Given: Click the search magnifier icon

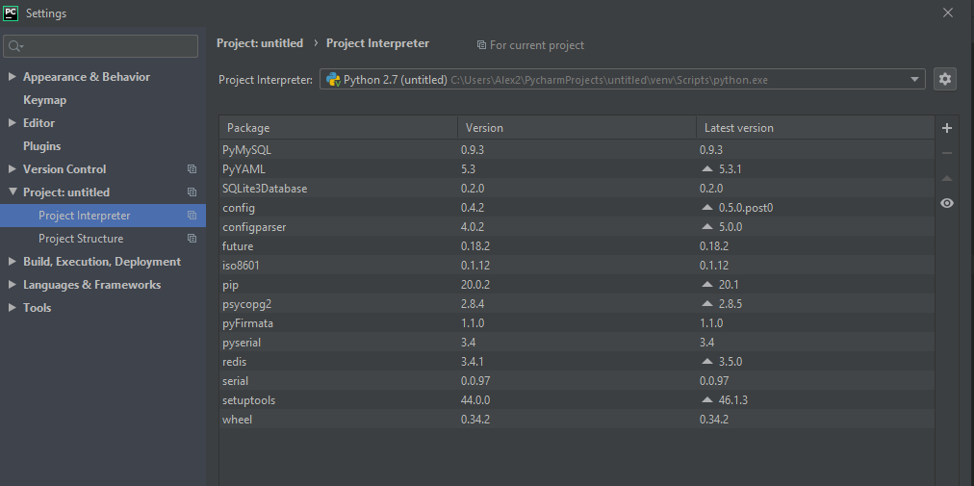Looking at the screenshot, I should click(x=15, y=46).
